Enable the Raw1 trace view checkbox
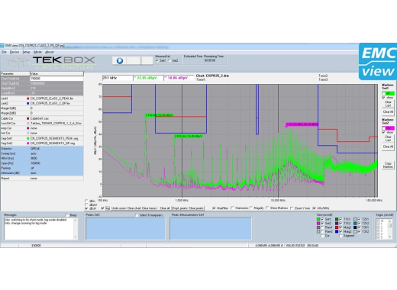397x290 pixels. (x=322, y=227)
